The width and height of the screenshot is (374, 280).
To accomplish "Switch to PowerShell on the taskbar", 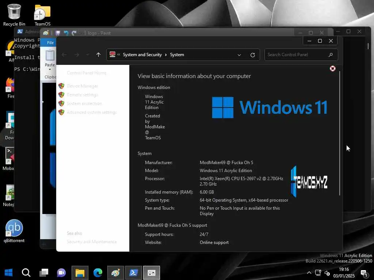I will (x=134, y=273).
